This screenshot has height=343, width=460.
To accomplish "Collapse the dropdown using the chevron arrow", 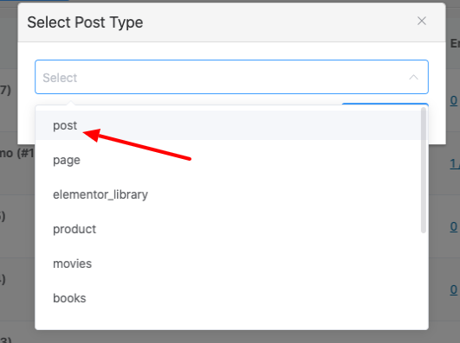I will click(x=413, y=77).
